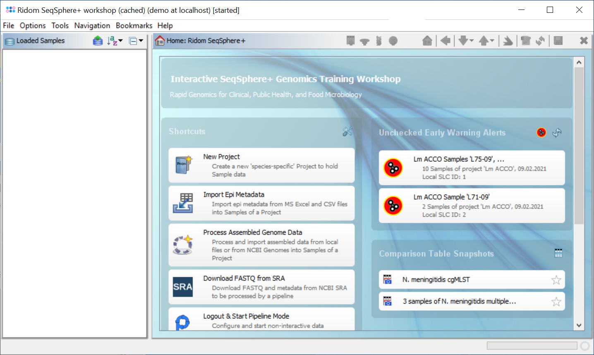Open the Lm ACCO Sample 'L71-09' alert
This screenshot has height=355, width=594.
[x=472, y=206]
